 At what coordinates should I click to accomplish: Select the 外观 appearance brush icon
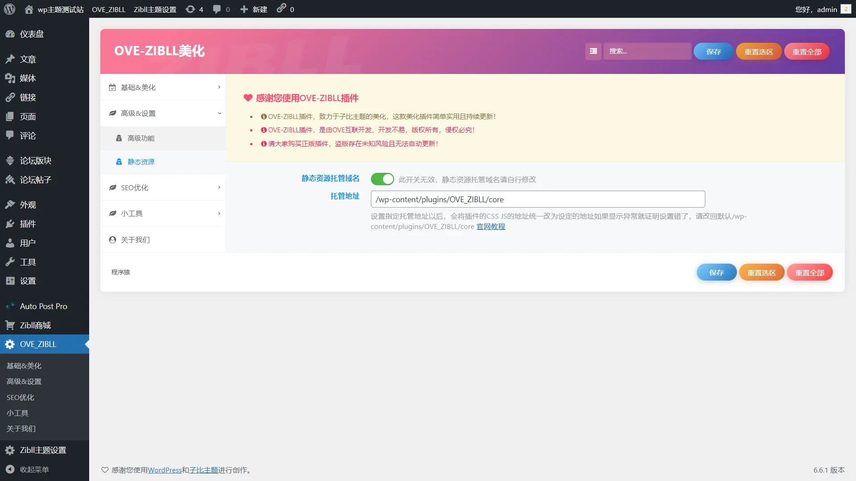click(11, 204)
